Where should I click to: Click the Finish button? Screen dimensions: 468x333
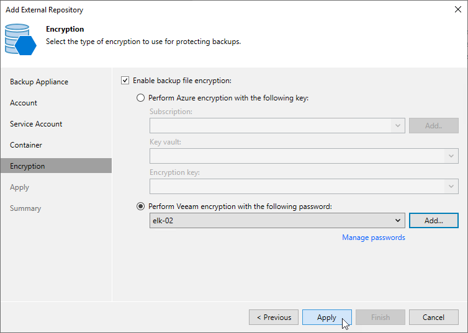[x=380, y=317]
